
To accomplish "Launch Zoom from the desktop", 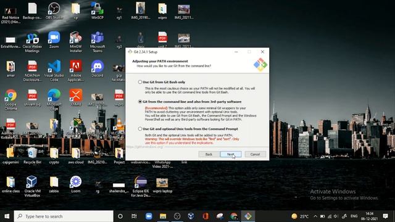I will tap(54, 39).
